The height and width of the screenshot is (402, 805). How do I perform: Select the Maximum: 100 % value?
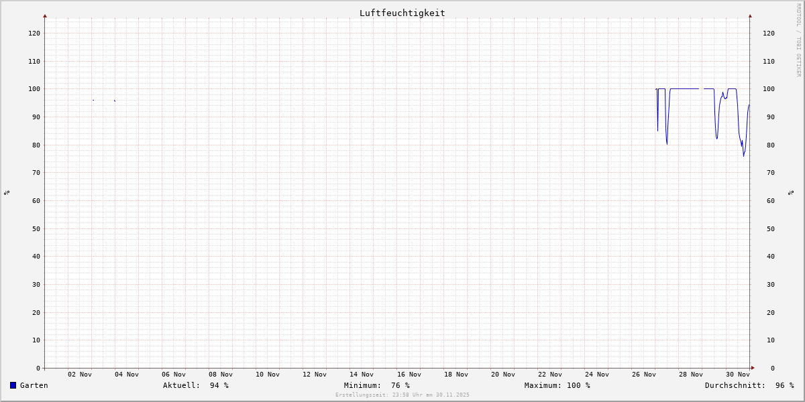click(557, 385)
